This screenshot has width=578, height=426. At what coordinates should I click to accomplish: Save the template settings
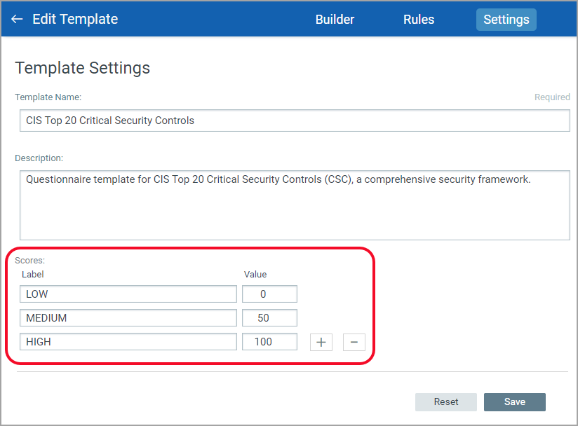(515, 401)
